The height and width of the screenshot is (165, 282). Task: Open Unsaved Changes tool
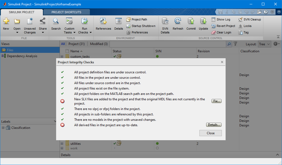(30, 21)
